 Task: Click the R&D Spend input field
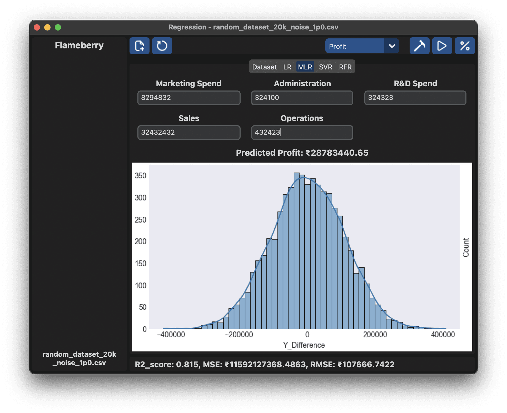tap(415, 98)
